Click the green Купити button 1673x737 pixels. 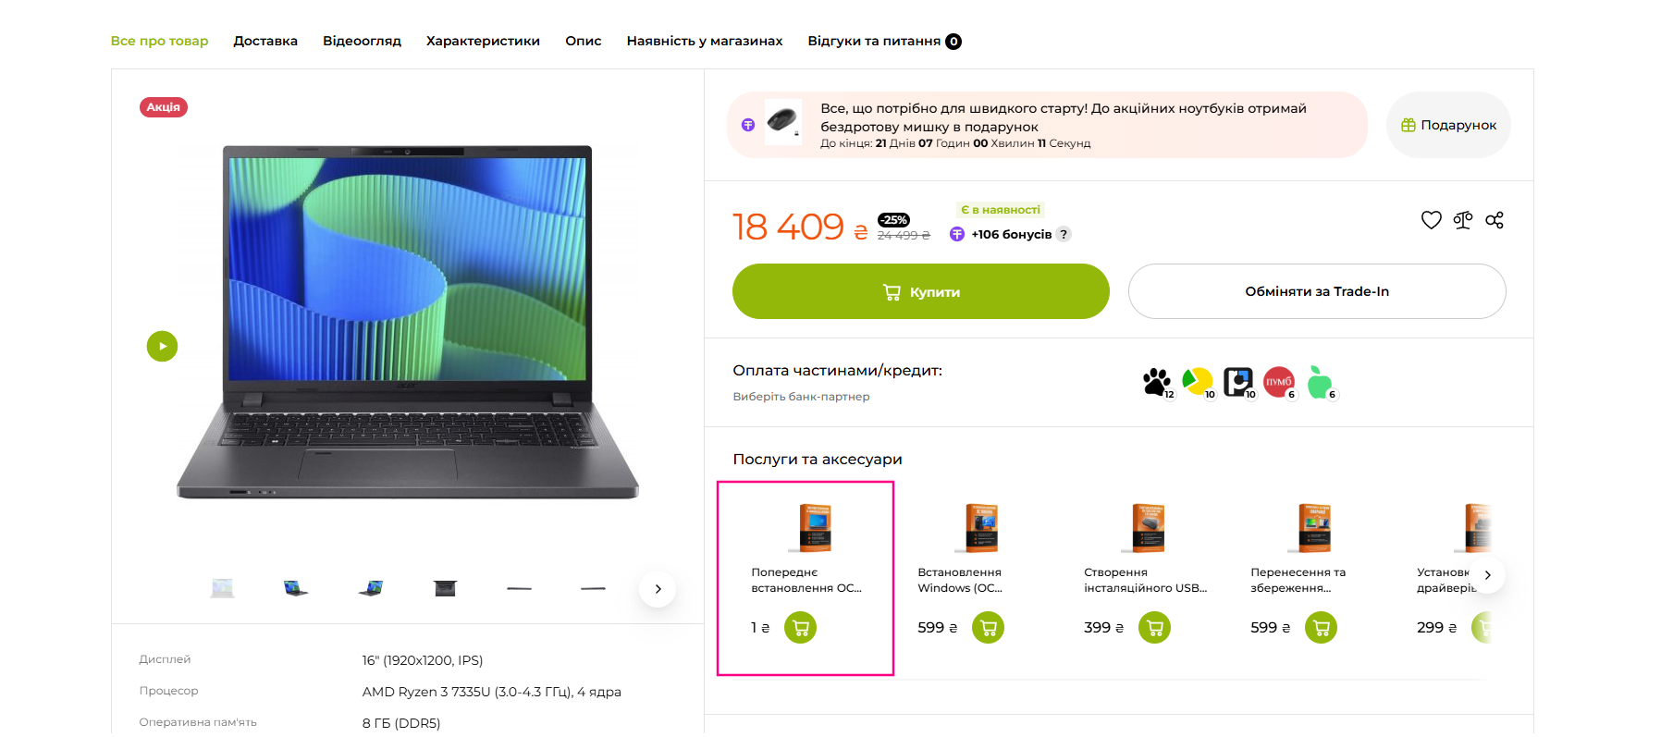(921, 291)
